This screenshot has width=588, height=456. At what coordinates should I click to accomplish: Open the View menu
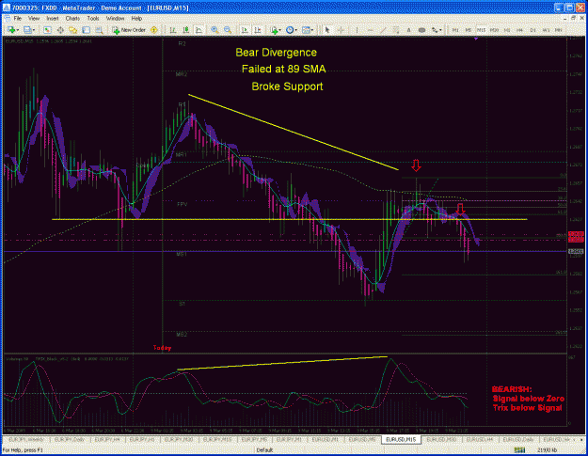click(34, 18)
